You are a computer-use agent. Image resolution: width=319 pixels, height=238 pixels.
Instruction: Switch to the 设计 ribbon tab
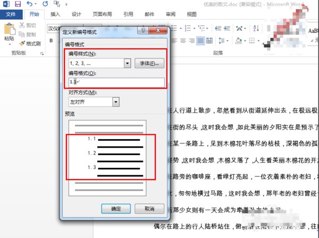[77, 14]
